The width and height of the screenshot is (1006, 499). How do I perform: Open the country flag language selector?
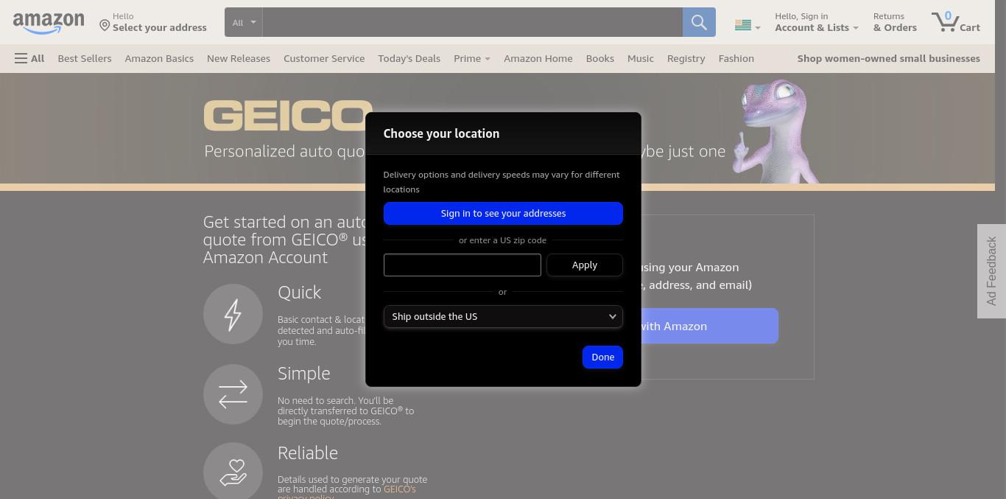[x=748, y=26]
